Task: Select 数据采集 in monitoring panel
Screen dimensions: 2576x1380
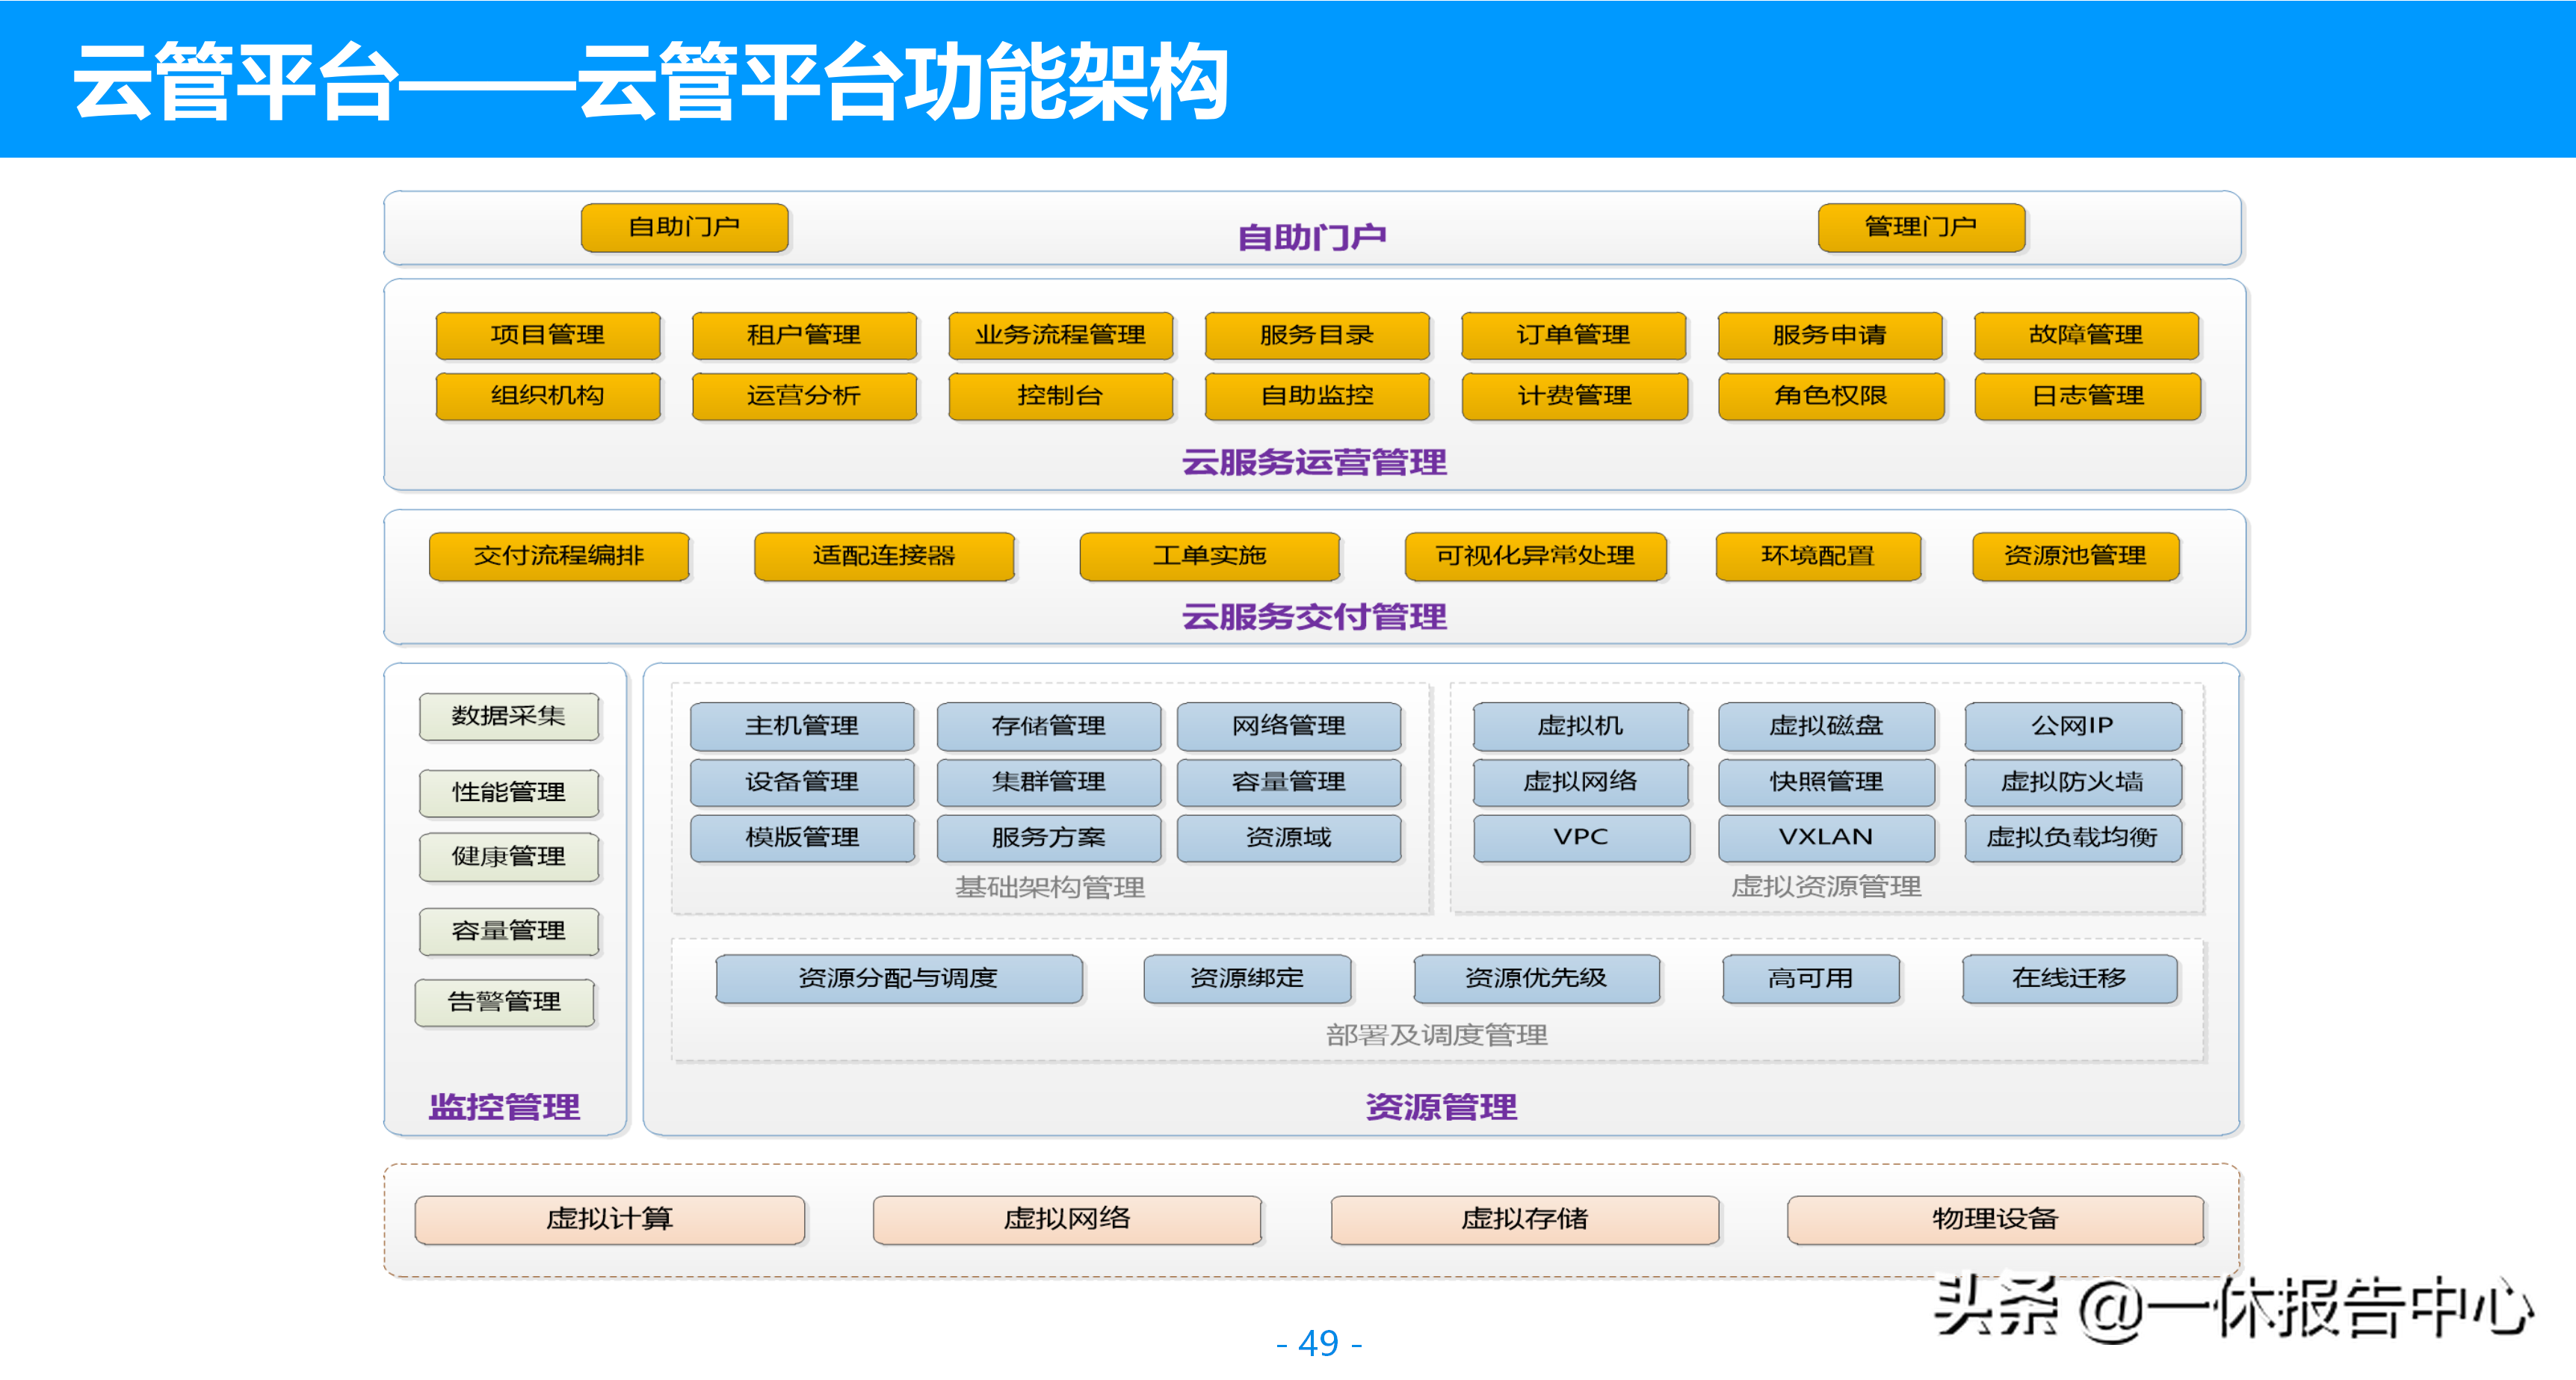Action: [x=509, y=716]
